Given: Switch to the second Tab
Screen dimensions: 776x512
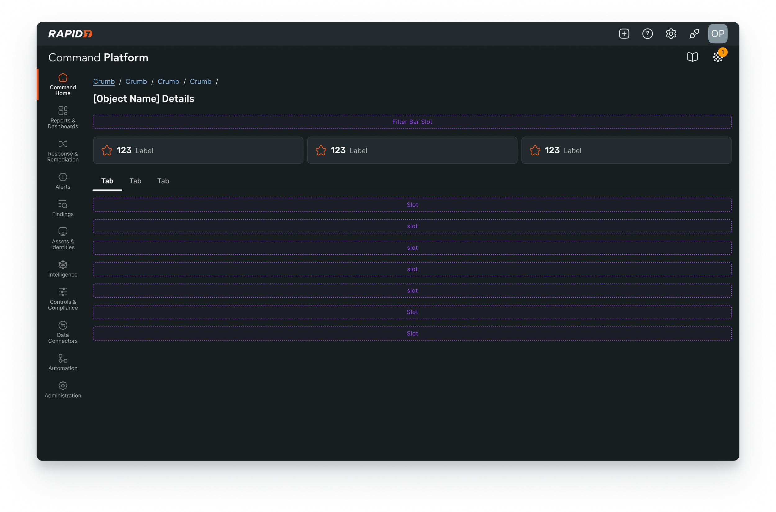Looking at the screenshot, I should (135, 181).
